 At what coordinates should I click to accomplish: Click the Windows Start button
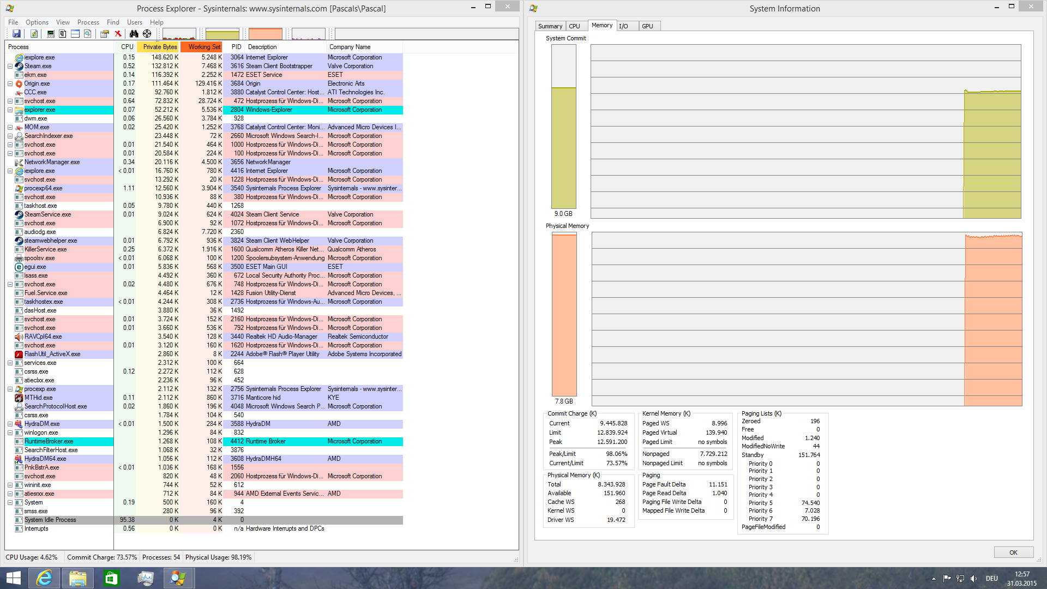(13, 578)
